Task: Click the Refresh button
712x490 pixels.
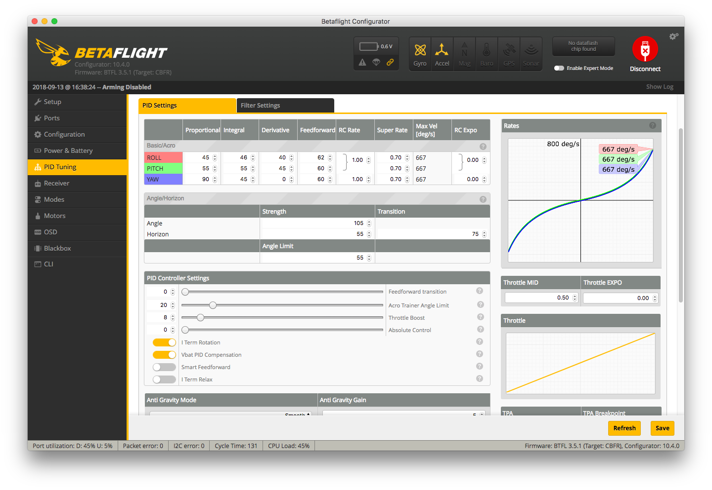Action: [x=624, y=428]
